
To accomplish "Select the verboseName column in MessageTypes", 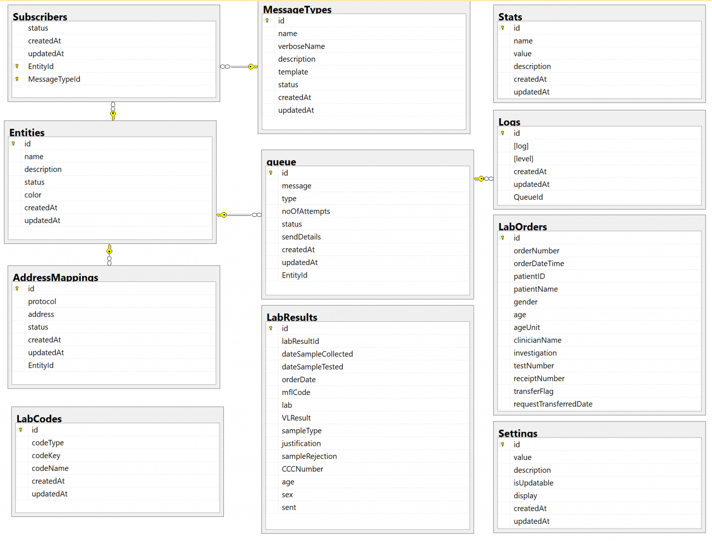I will click(364, 46).
